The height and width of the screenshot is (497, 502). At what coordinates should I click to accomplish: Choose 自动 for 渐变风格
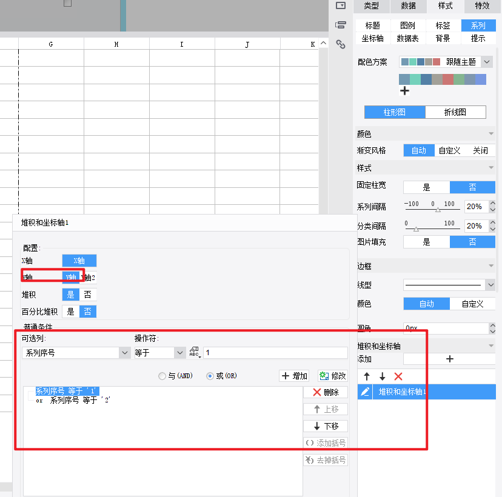419,150
